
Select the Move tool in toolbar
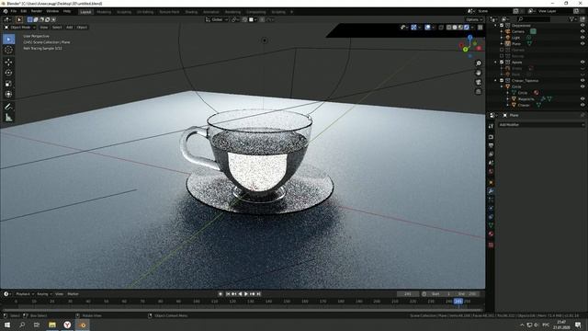coord(8,62)
